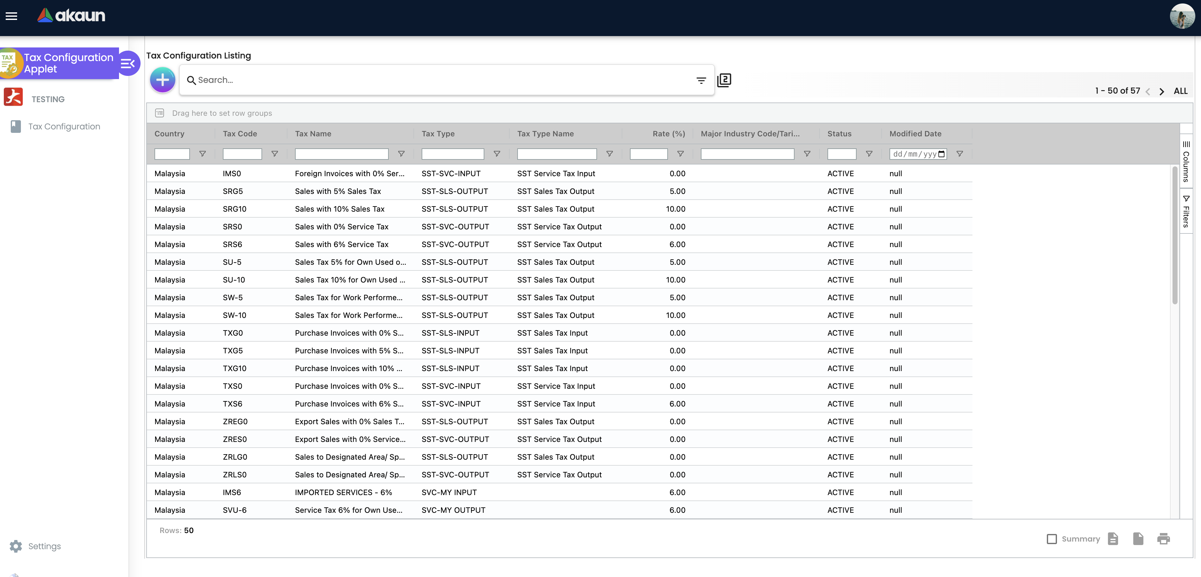Image resolution: width=1201 pixels, height=577 pixels.
Task: Click the table vertical scrollbar
Action: [1175, 235]
